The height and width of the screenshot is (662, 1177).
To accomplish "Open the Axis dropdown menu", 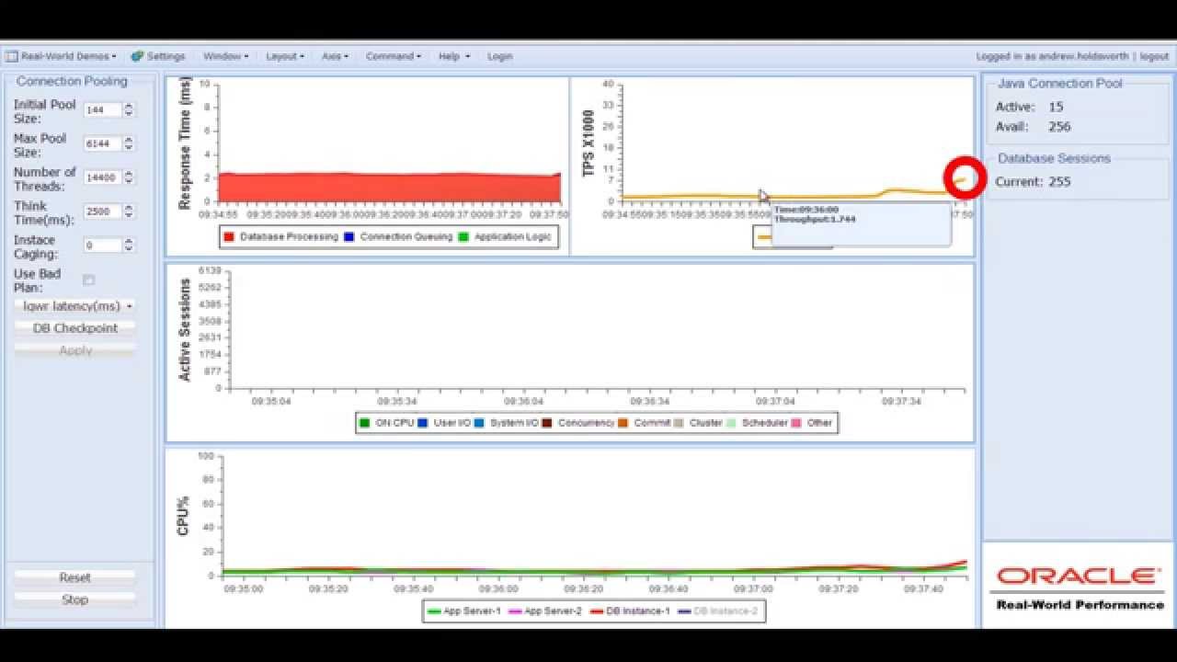I will coord(335,56).
